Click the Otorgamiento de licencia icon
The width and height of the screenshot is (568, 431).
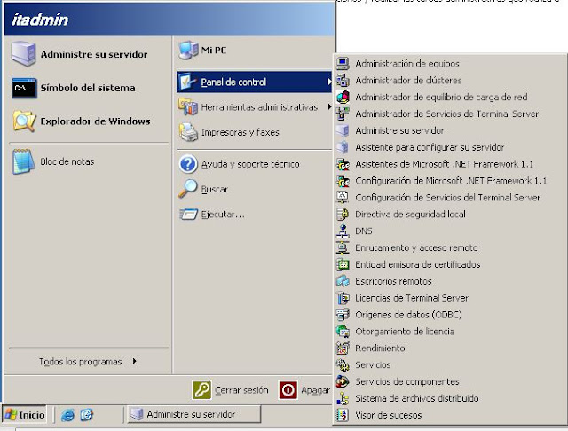[343, 331]
